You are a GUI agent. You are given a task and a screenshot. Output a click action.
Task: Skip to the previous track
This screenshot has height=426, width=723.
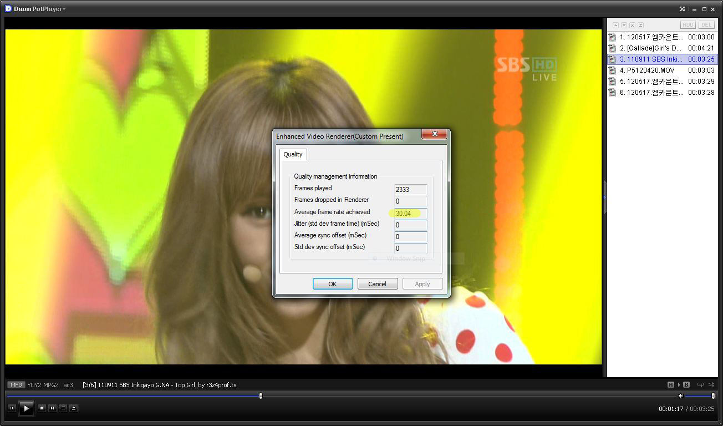tap(12, 408)
